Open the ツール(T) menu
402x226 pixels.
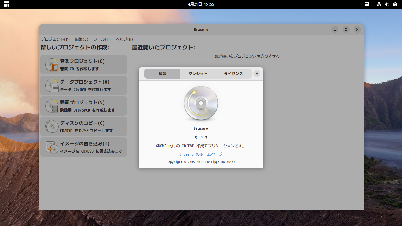coord(102,39)
